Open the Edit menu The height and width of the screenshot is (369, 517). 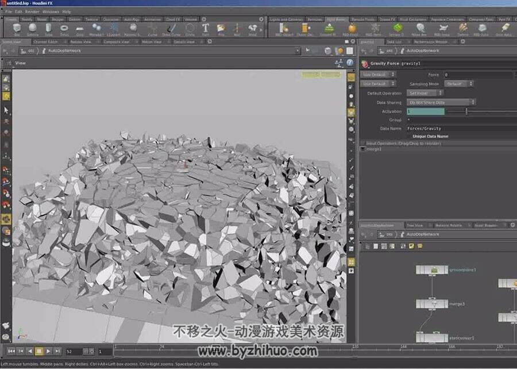tap(18, 11)
